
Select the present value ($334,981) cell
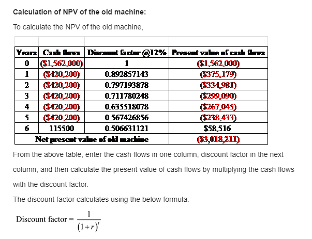218,85
